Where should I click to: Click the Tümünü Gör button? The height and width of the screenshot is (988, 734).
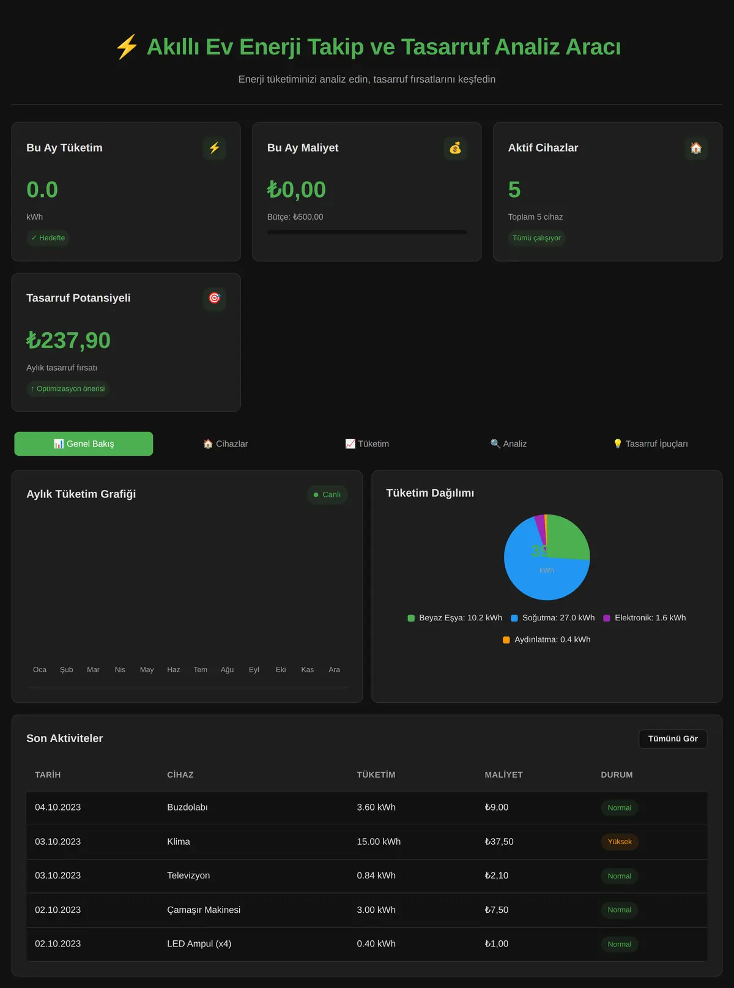point(673,738)
